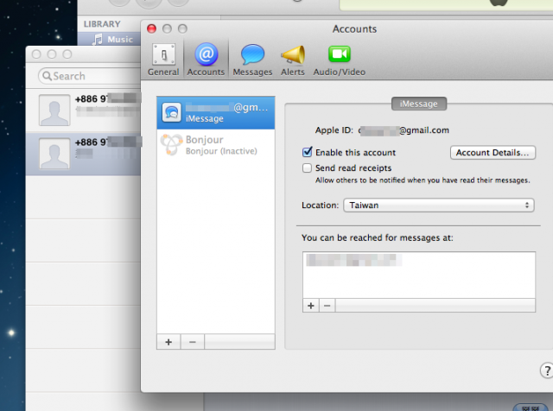The width and height of the screenshot is (553, 411).
Task: Click the Bonjour account icon
Action: pos(171,144)
